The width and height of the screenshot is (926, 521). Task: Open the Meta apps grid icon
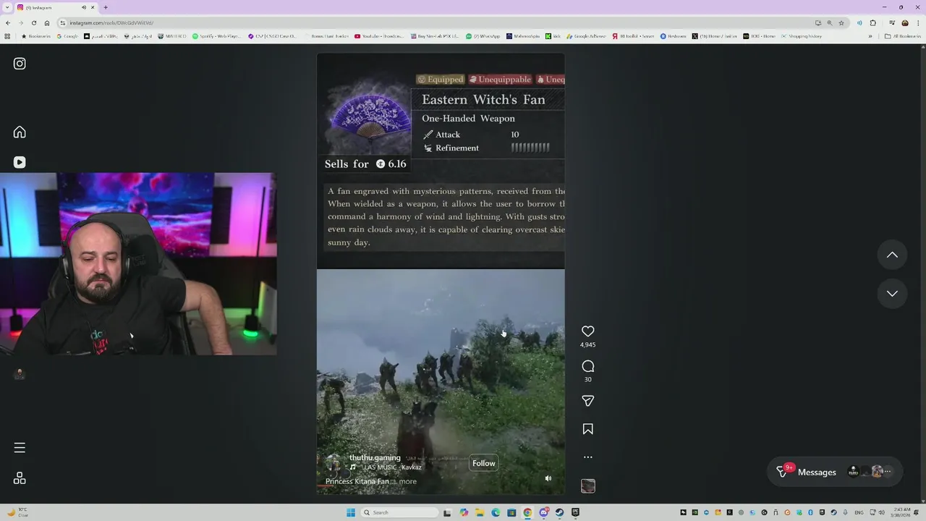20,478
